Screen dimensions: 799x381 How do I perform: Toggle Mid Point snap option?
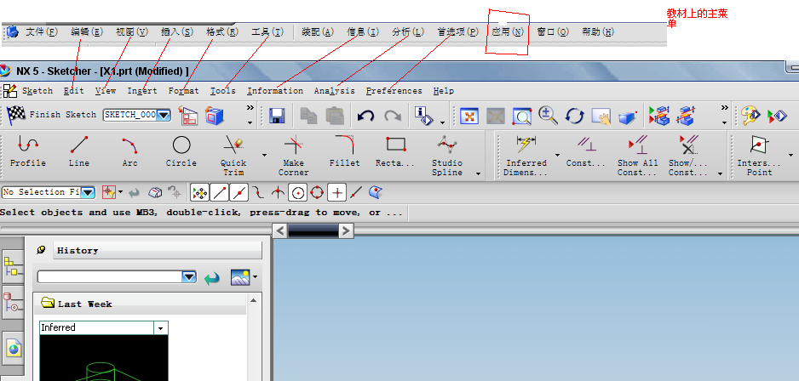pos(239,193)
